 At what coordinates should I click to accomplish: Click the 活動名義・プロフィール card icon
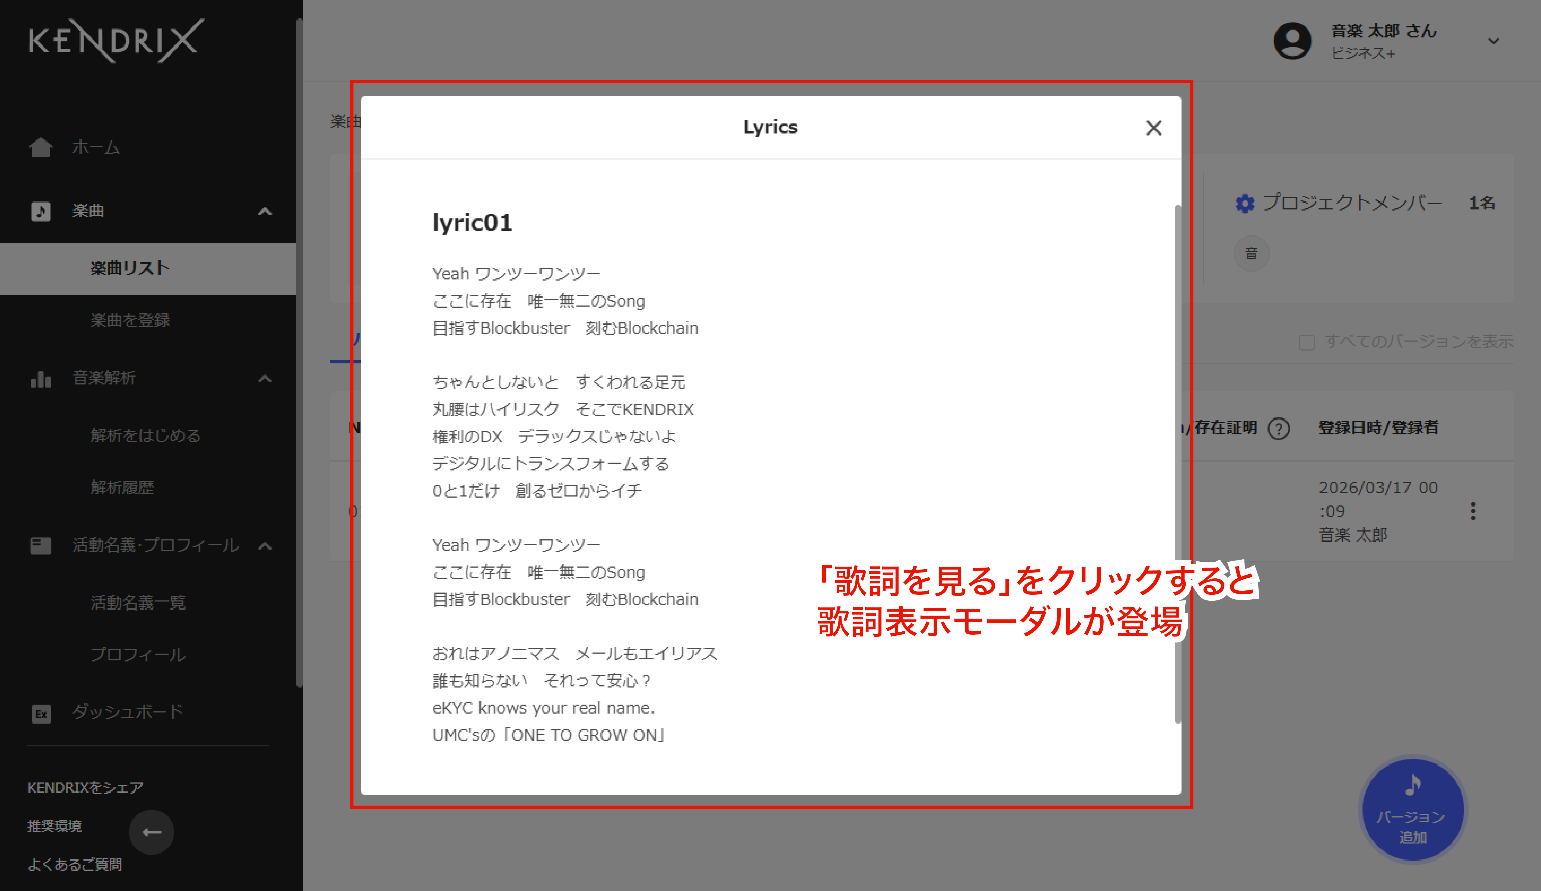40,546
